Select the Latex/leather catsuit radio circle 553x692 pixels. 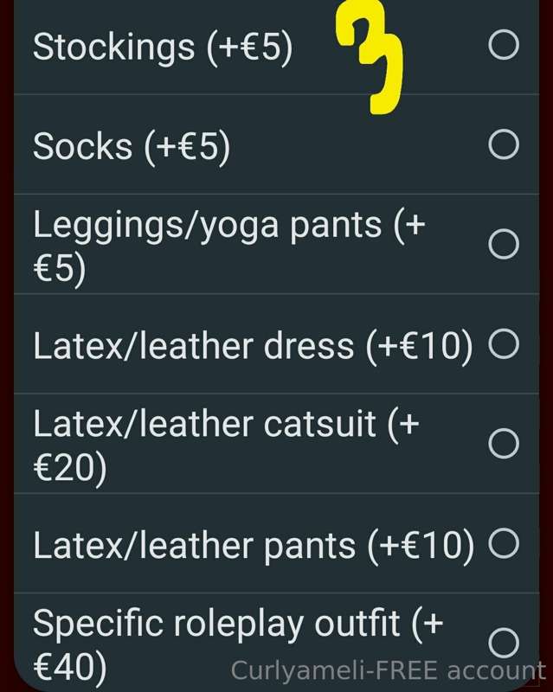(x=504, y=443)
